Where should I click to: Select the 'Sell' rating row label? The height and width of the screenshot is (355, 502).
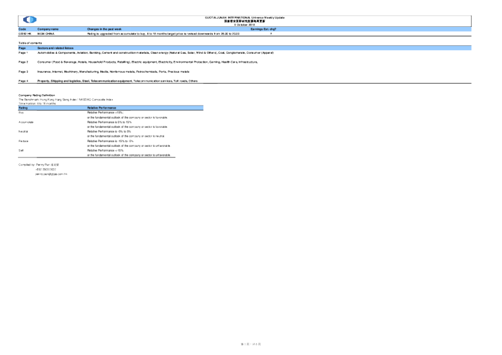pos(21,150)
